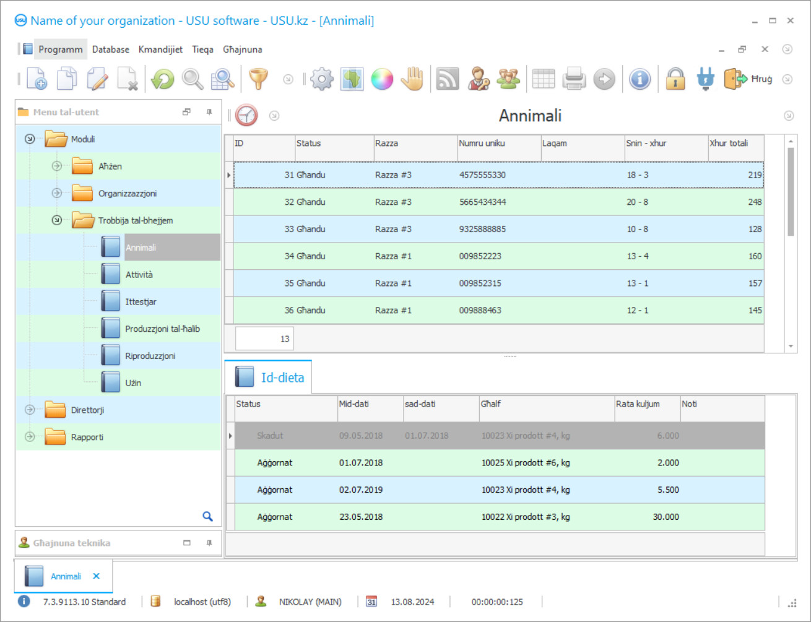Click the Għalf column header
The height and width of the screenshot is (622, 811).
pos(547,408)
